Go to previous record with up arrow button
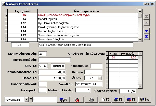This screenshot has height=106, width=156. 147,23
